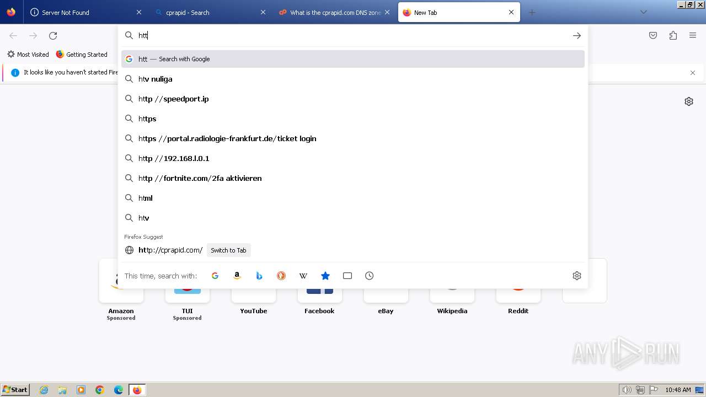Search with Bing one-off engine
Viewport: 706px width, 397px height.
click(x=259, y=276)
